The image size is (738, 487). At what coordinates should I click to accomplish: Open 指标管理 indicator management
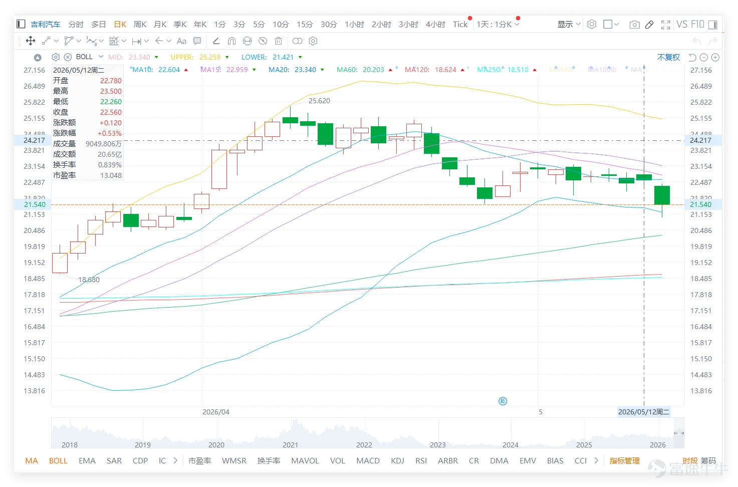point(624,460)
